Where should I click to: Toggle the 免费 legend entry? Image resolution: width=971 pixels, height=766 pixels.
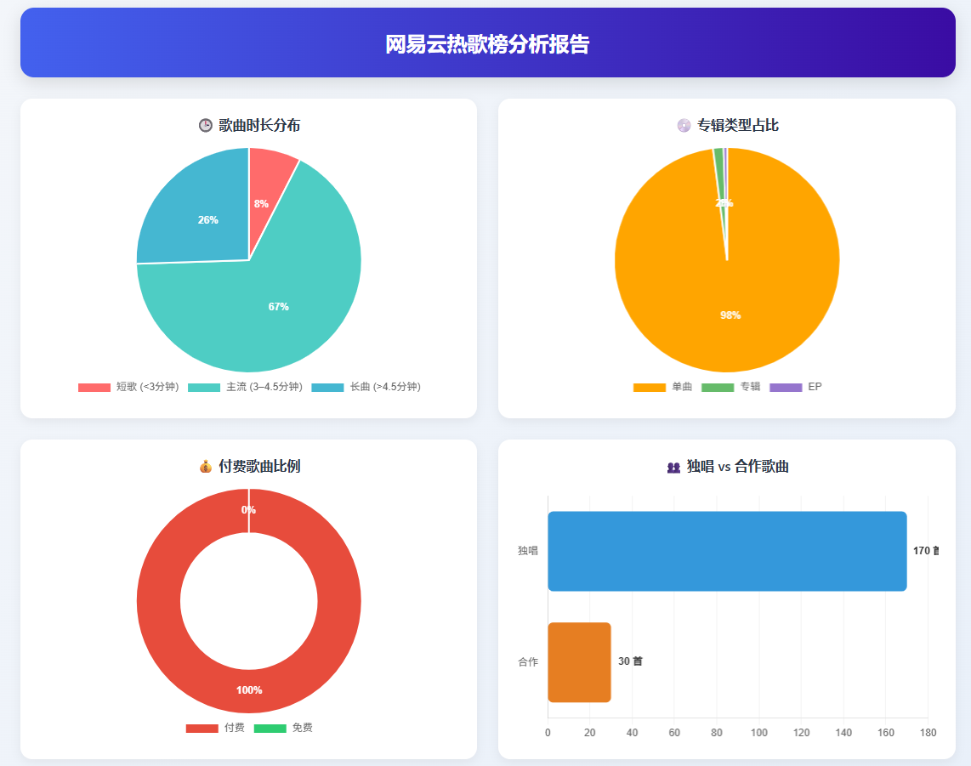(x=284, y=728)
